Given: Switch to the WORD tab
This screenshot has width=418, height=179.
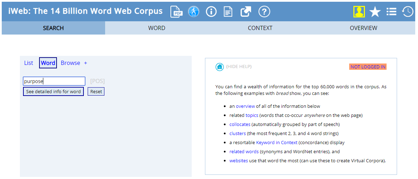Looking at the screenshot, I should pyautogui.click(x=157, y=28).
